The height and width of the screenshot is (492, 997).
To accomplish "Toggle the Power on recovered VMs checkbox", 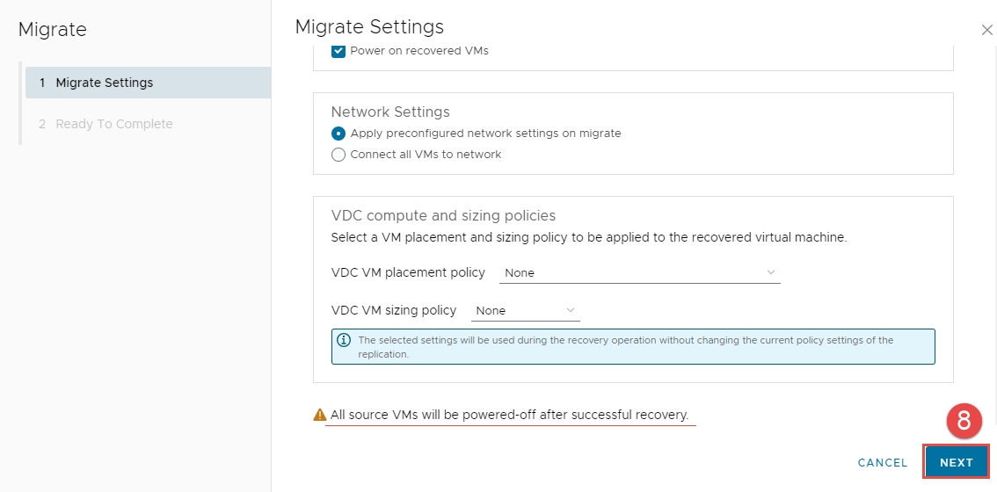I will [338, 51].
